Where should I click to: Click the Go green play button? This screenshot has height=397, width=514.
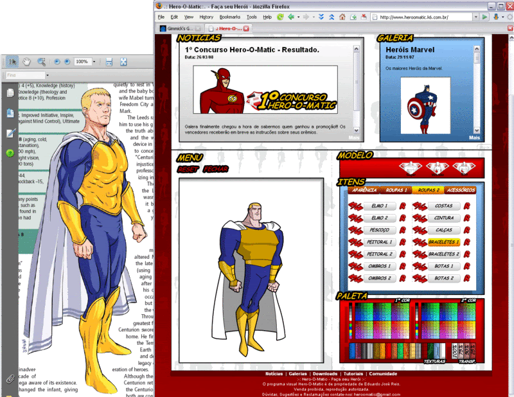point(484,17)
